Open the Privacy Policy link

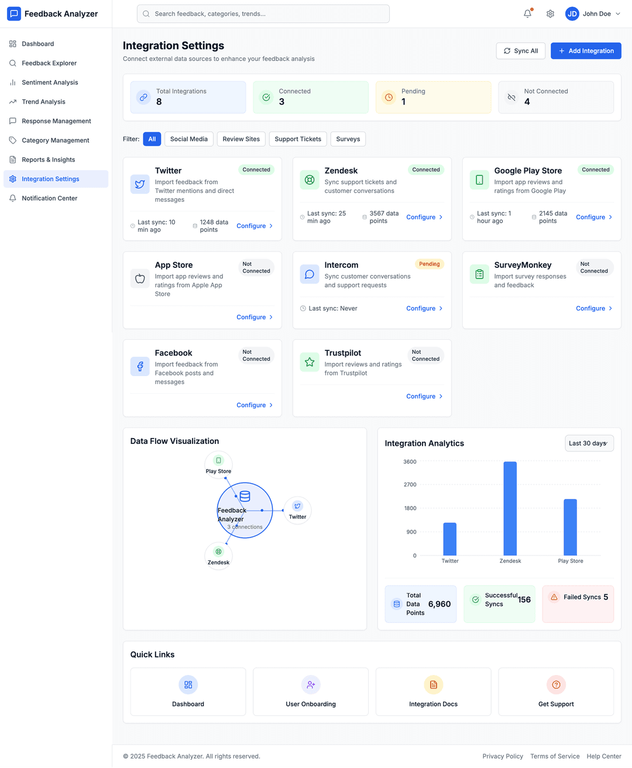(x=503, y=756)
